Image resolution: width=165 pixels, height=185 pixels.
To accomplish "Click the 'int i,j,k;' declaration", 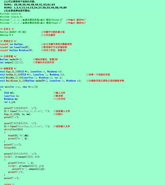I will coord(10,102).
